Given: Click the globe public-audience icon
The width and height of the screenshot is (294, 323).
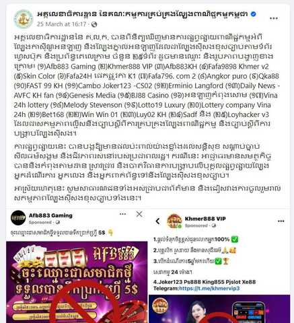Looking at the screenshot, I should click(94, 24).
